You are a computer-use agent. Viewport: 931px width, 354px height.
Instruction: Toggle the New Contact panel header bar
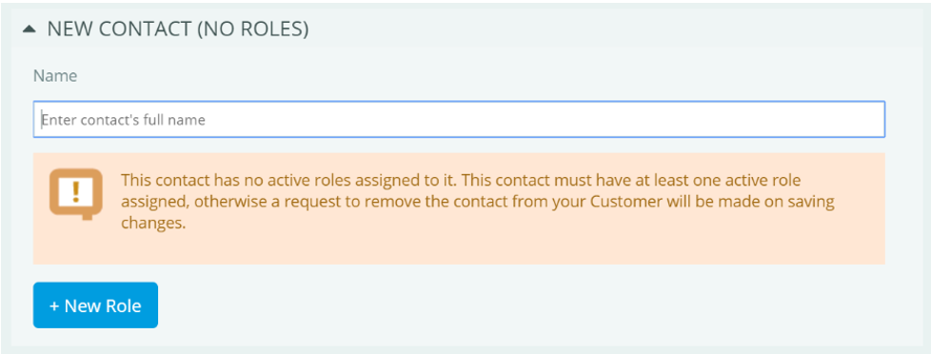(x=465, y=29)
